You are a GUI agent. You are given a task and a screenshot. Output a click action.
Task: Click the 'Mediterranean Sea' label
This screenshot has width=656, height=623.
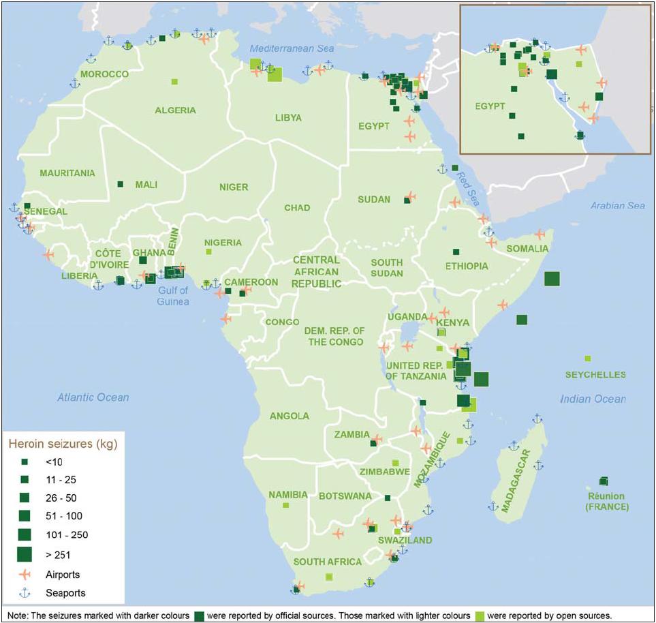pyautogui.click(x=292, y=49)
